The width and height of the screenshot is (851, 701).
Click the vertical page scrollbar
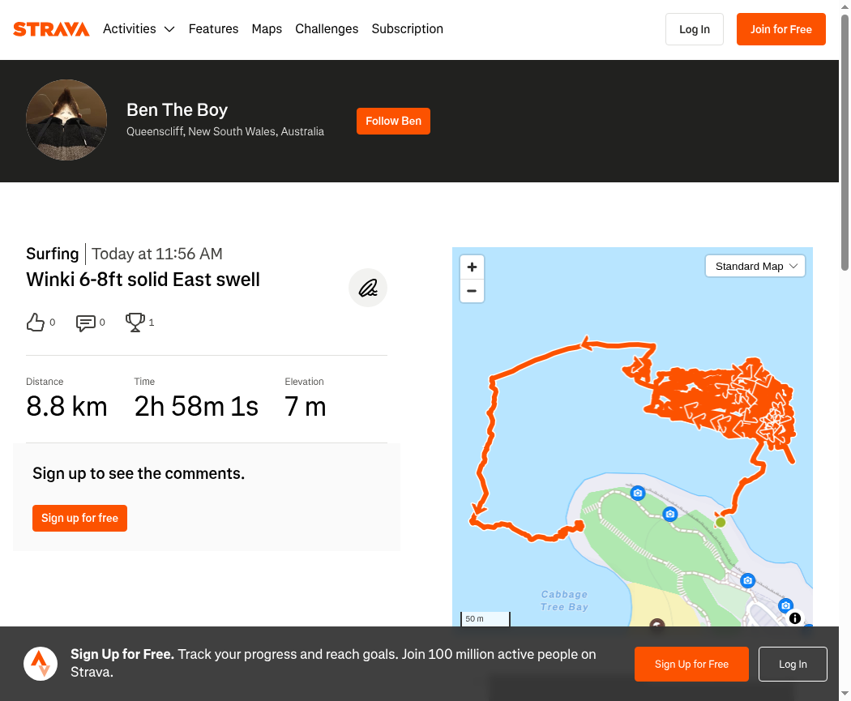[x=845, y=141]
